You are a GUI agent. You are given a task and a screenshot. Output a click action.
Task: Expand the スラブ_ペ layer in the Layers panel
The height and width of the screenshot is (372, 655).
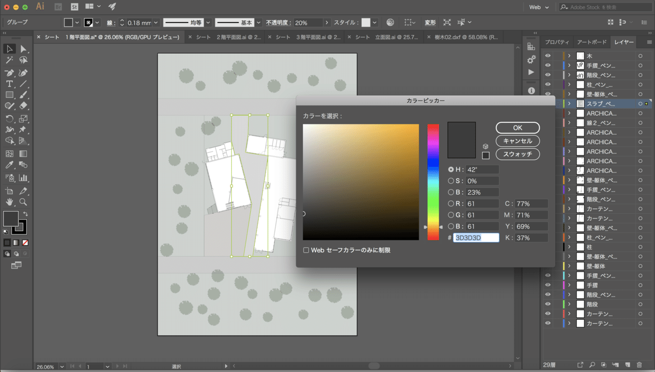(x=569, y=103)
